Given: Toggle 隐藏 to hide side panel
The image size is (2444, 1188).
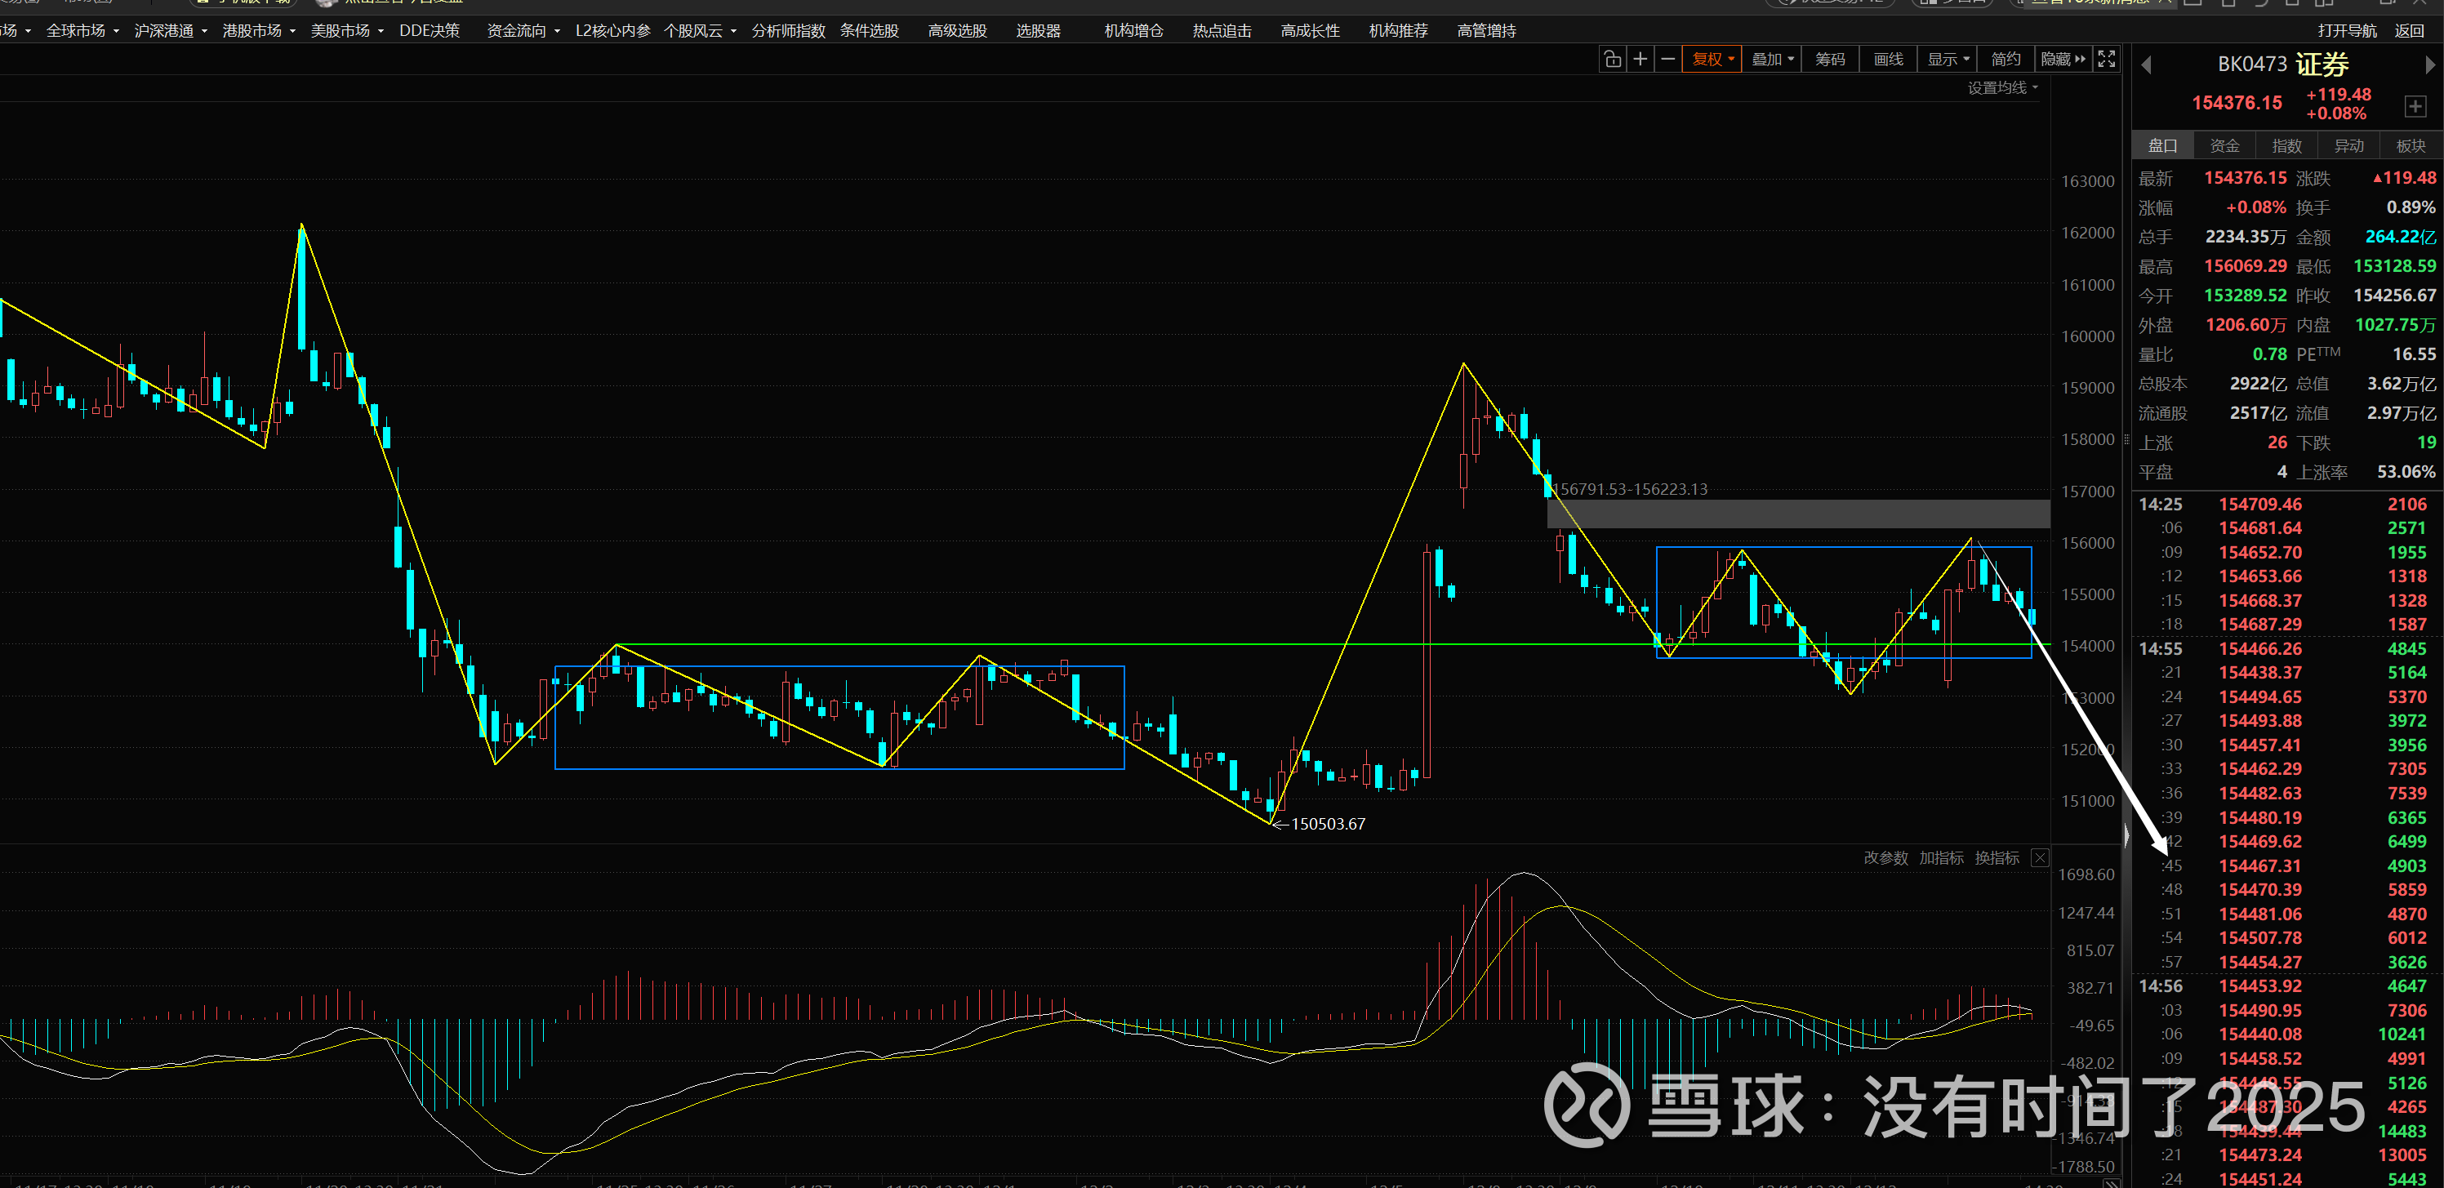Looking at the screenshot, I should coord(2063,59).
